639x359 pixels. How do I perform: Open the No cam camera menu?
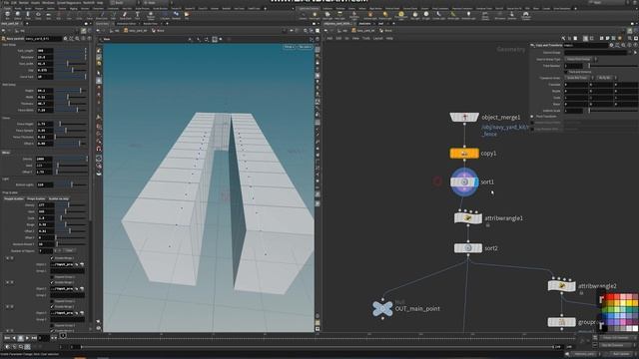305,47
